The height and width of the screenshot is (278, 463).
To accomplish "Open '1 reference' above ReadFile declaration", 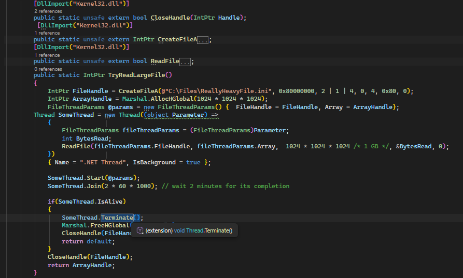I will [x=47, y=55].
